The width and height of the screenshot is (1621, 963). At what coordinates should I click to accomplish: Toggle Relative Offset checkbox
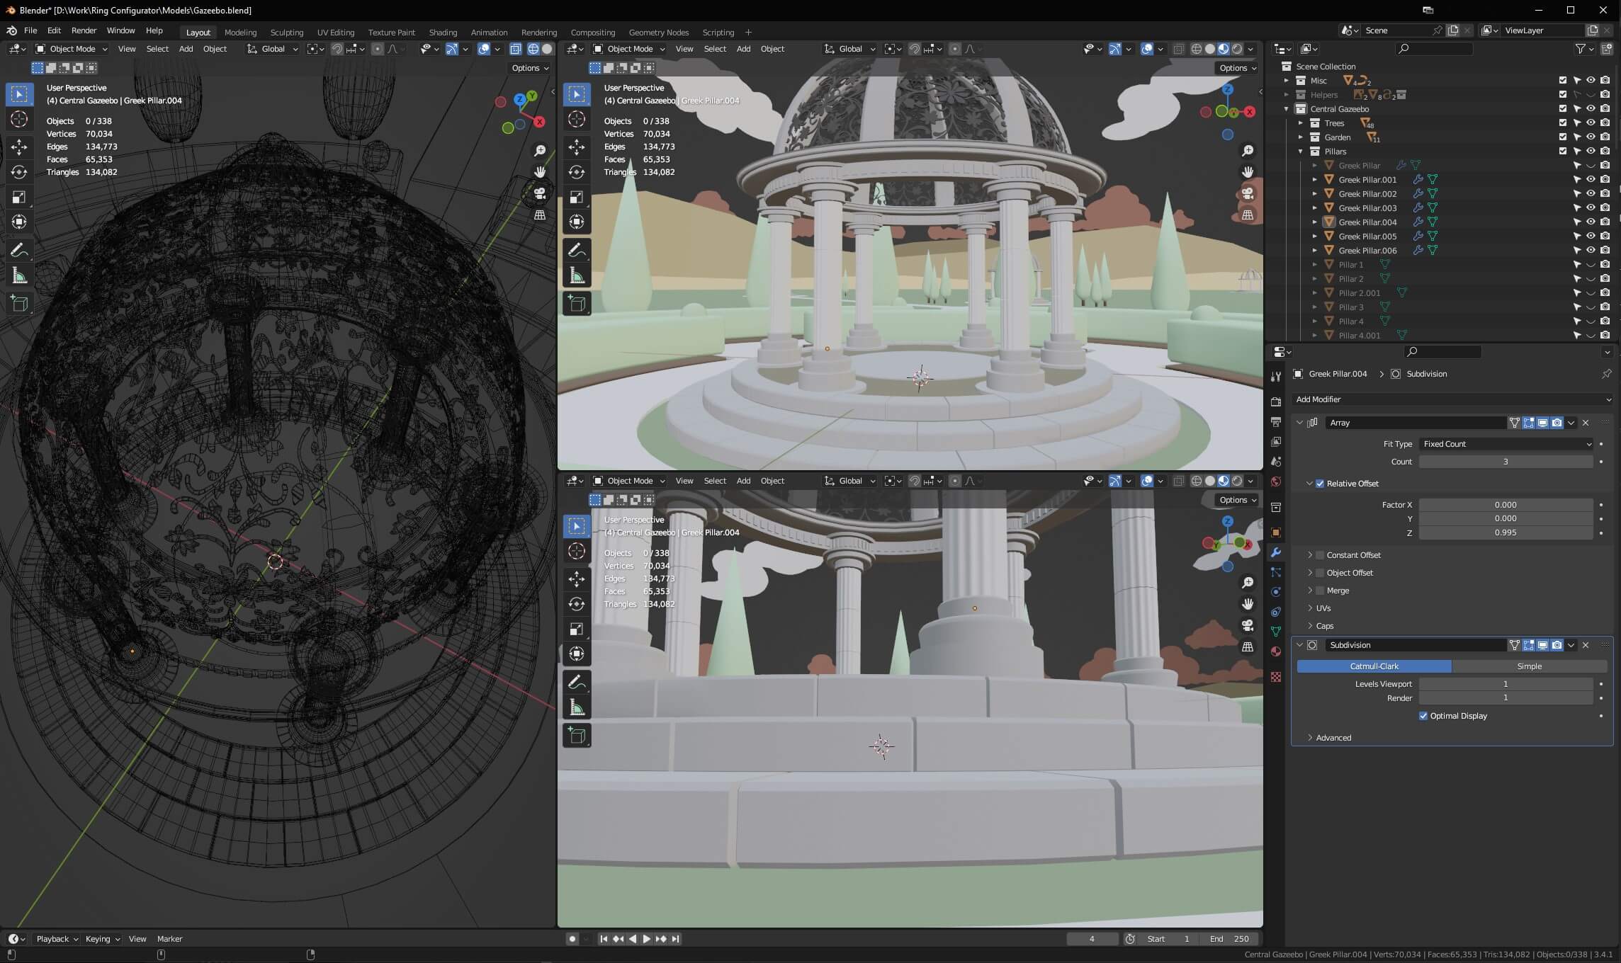(x=1320, y=484)
